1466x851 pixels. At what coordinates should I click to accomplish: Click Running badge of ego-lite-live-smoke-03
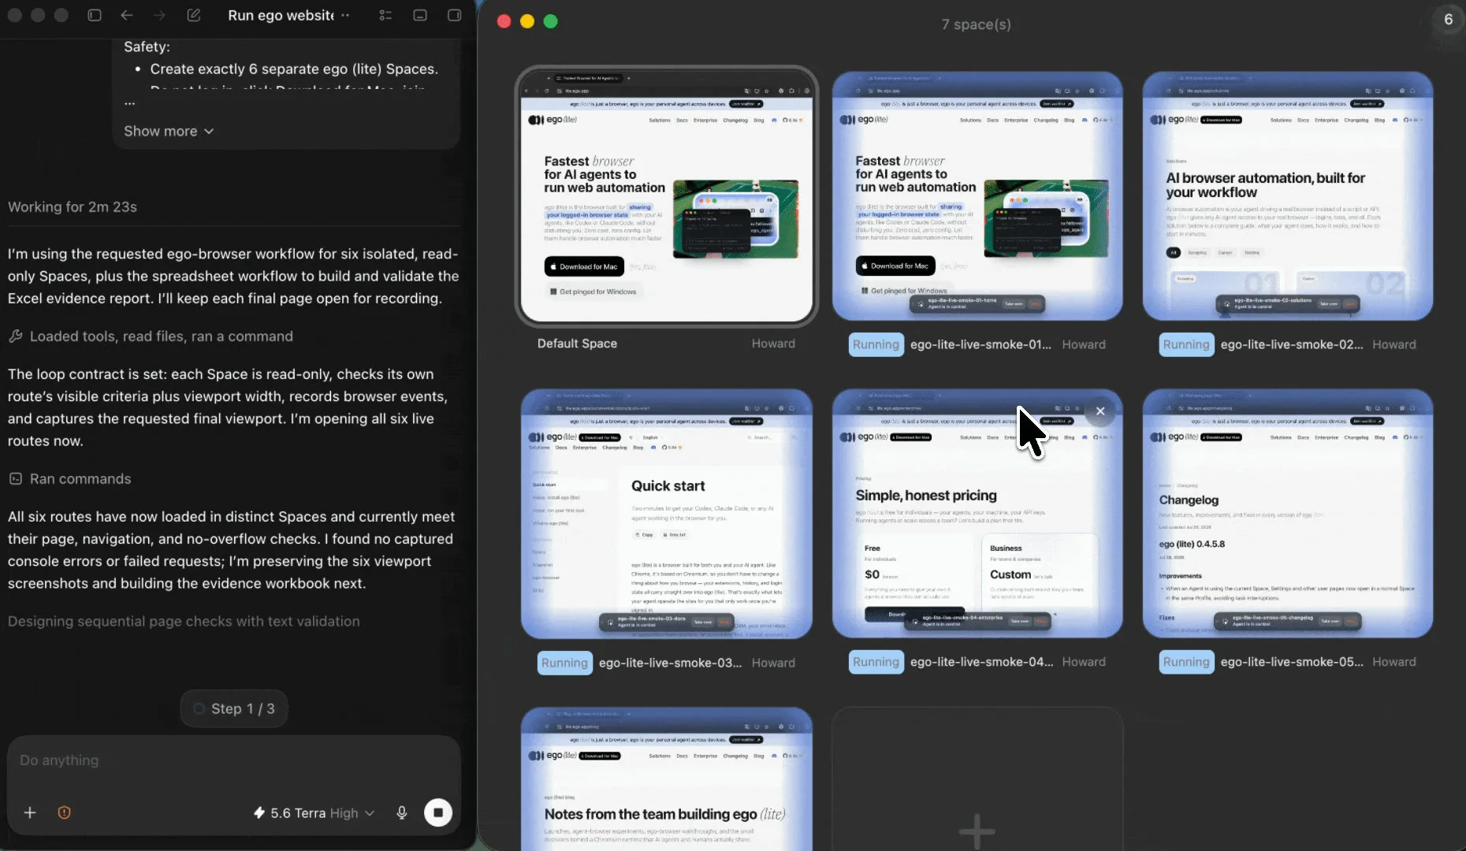(x=564, y=663)
